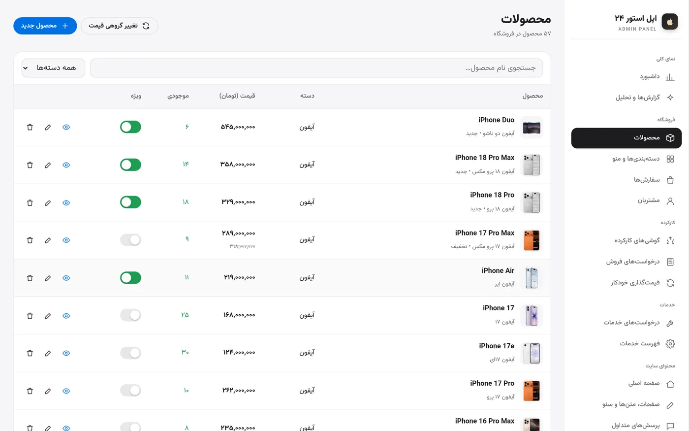Screen dimensions: 689x431
Task: Click the trash icon for iPhone 18 Pro
Action: (30, 202)
